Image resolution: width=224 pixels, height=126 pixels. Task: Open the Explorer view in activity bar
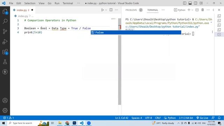(5, 12)
